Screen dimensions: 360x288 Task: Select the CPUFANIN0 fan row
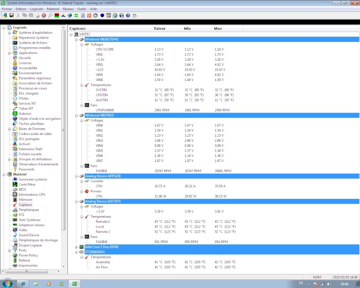coord(105,110)
